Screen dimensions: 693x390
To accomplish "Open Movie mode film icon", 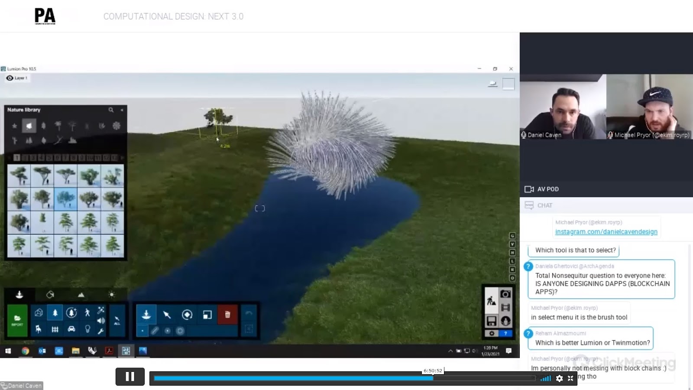I will pos(505,308).
